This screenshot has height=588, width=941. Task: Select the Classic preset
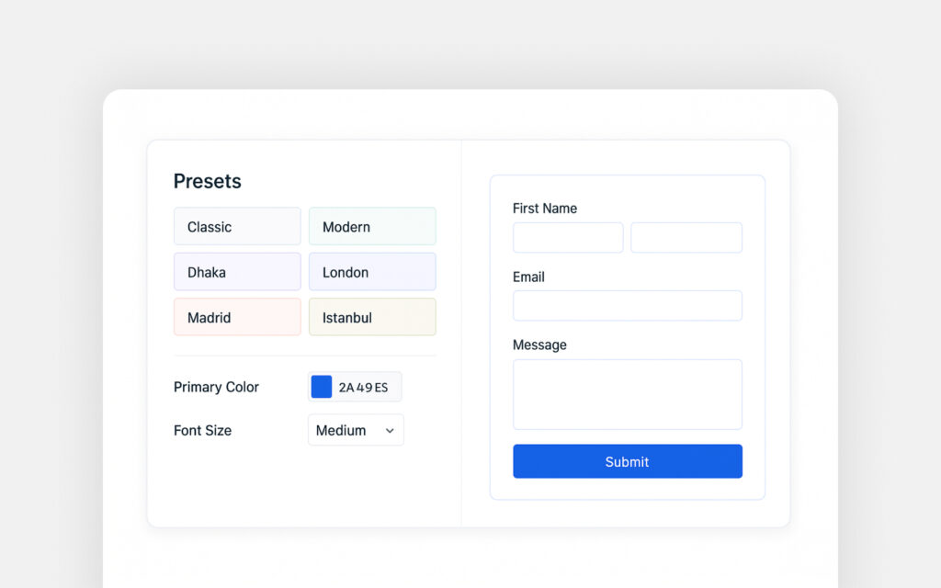pos(237,227)
